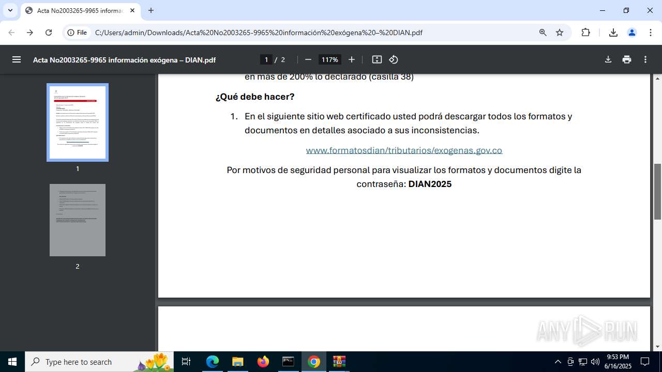Click the Fit to page icon

[377, 59]
